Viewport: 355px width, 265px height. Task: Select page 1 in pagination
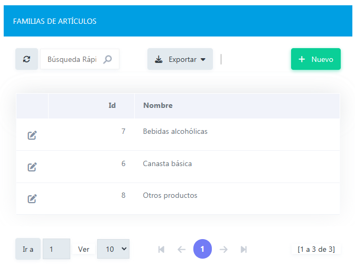click(202, 249)
